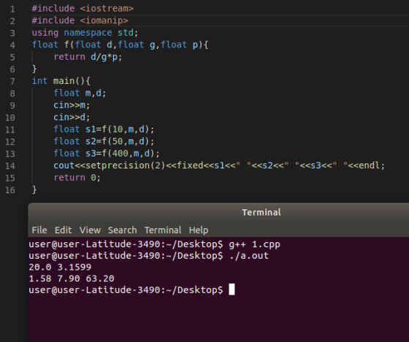Click the 'float m,d;' declaration
409x342 pixels.
click(x=80, y=93)
